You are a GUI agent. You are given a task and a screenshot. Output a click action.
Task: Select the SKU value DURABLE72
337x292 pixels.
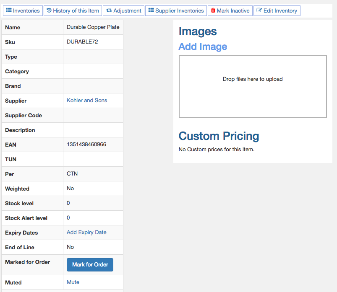[x=82, y=42]
